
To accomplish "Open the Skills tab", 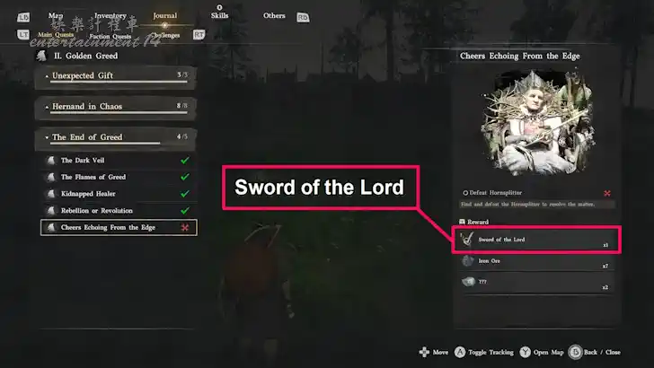I will (x=219, y=15).
